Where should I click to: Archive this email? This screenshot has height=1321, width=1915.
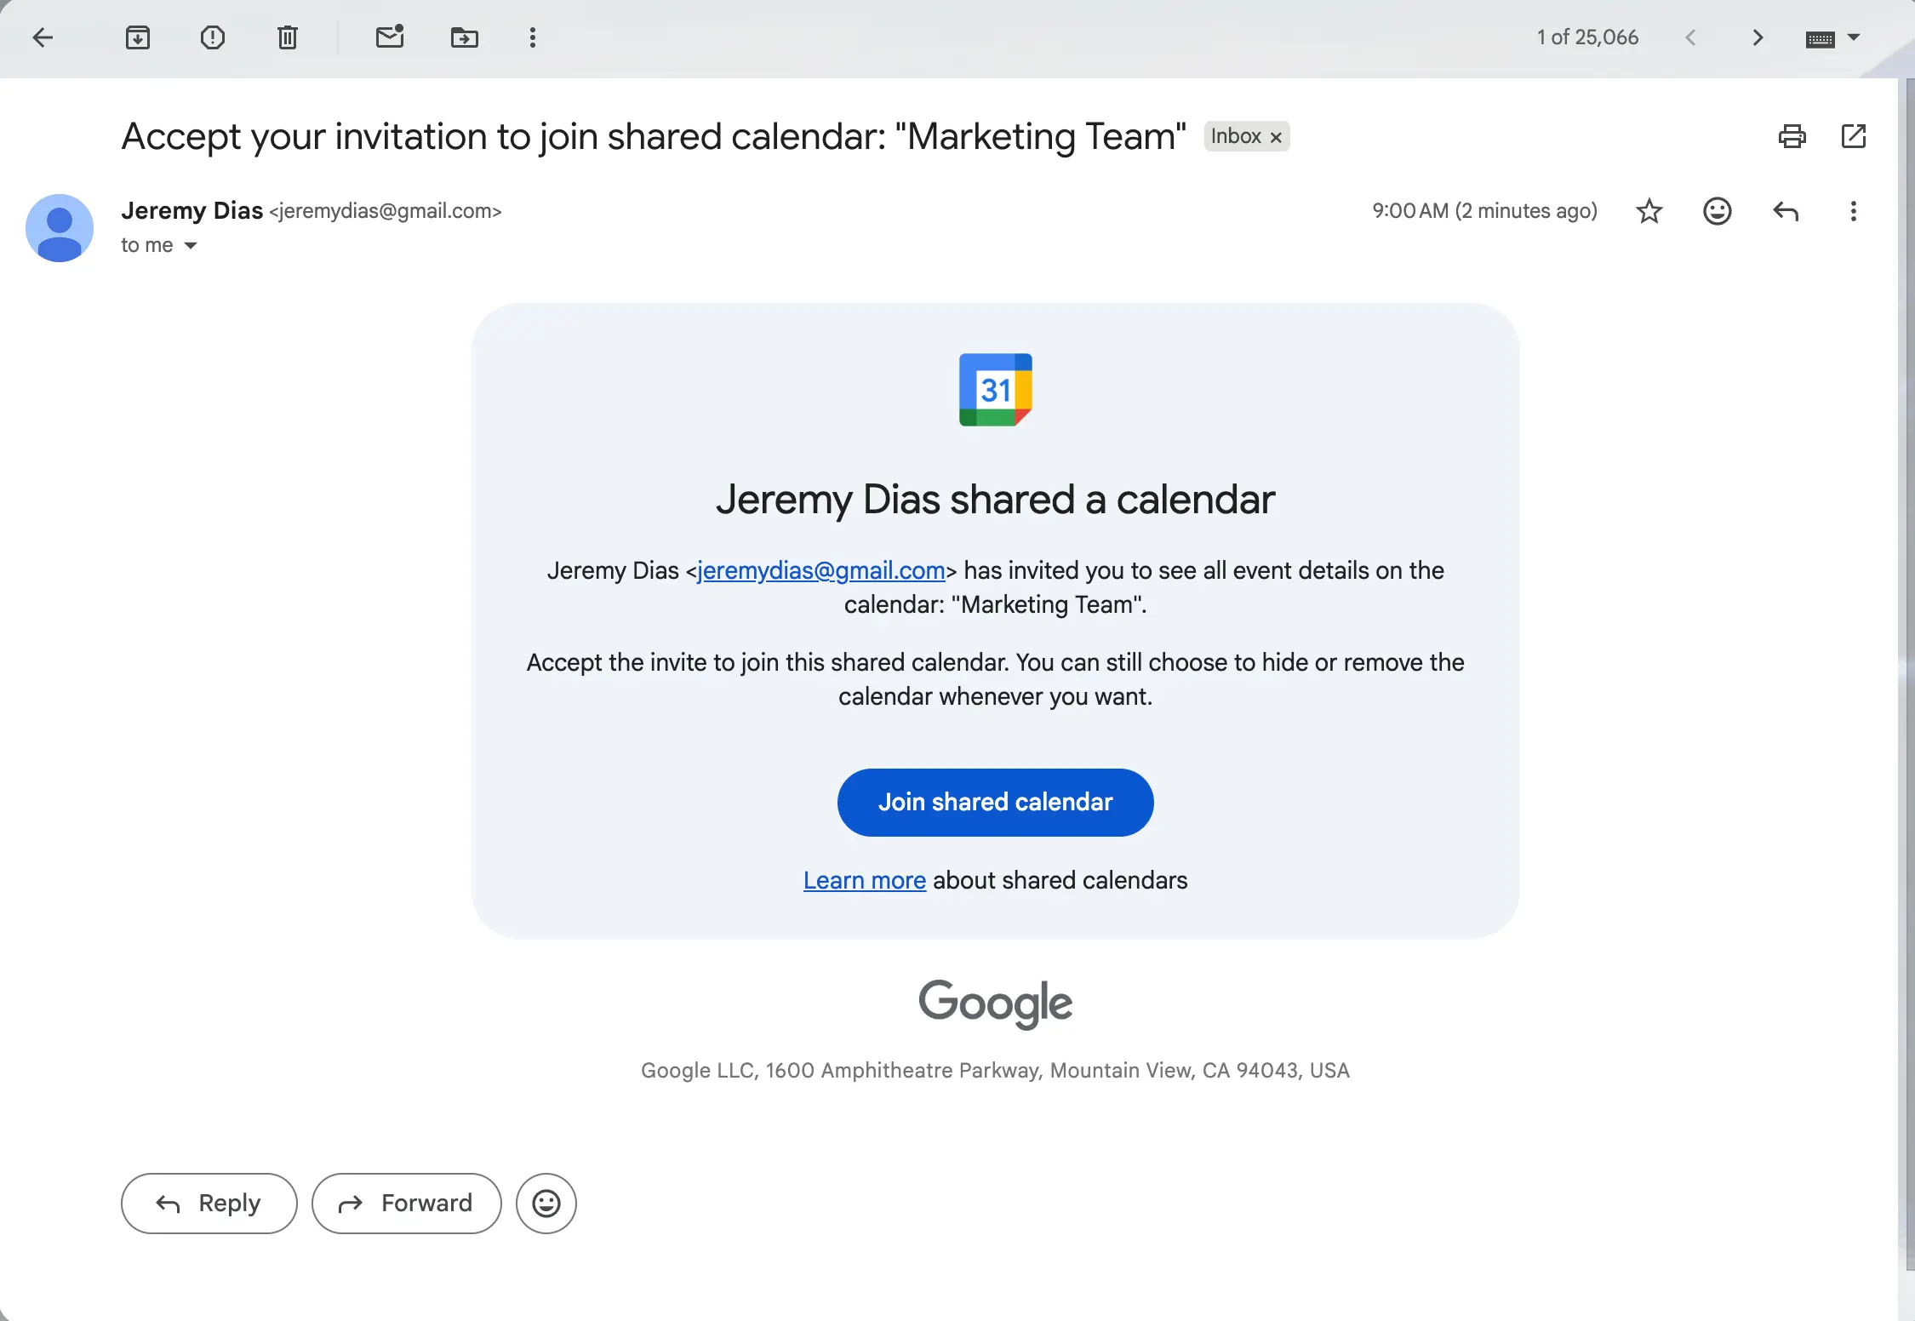138,37
